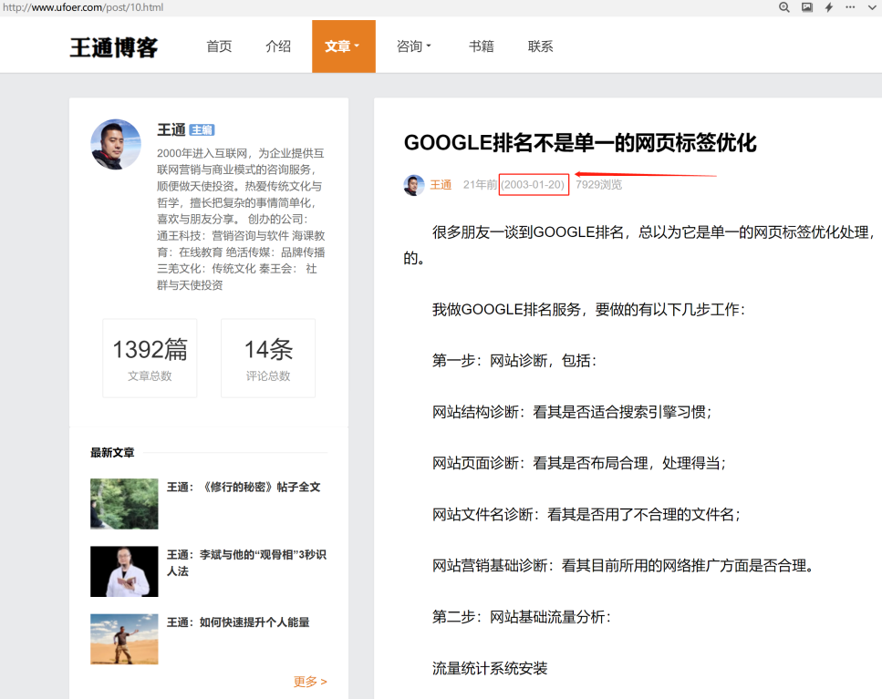This screenshot has width=882, height=699.
Task: Open the 咨询 dropdown menu
Action: [x=413, y=46]
